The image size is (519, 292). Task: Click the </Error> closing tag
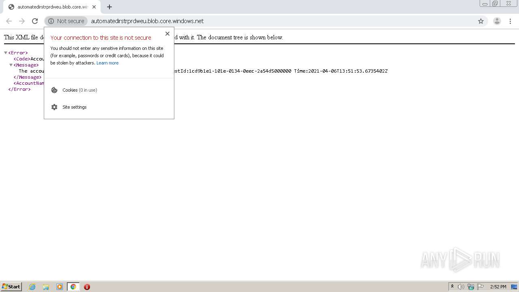(x=19, y=89)
